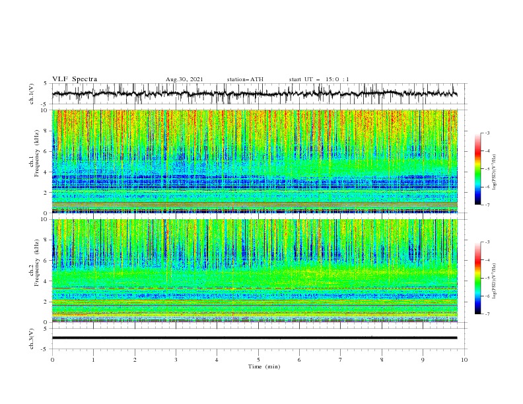The height and width of the screenshot is (404, 523).
Task: Click the "-3" tick on ch.1 colorbar
Action: (487, 133)
